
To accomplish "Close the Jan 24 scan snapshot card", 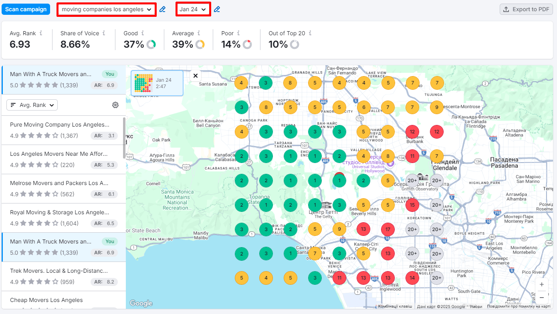I will pos(195,75).
